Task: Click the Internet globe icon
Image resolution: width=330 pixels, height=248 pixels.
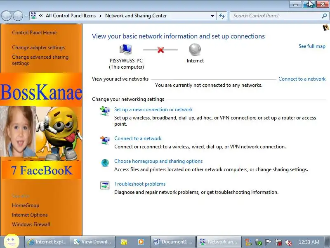Action: coord(195,50)
